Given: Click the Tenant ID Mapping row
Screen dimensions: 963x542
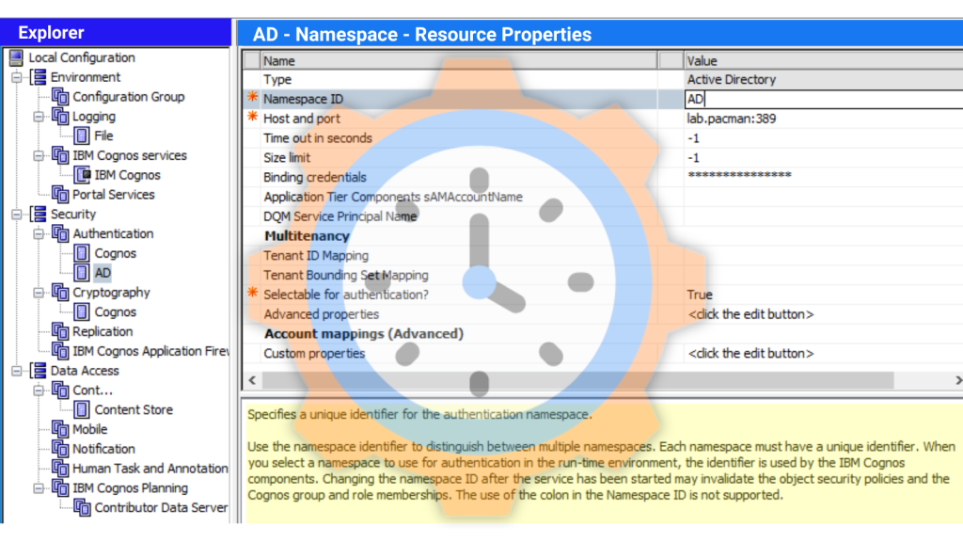Looking at the screenshot, I should tap(603, 256).
